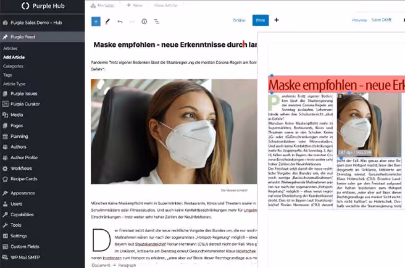405x268 pixels.
Task: Click the Author Profile sidebar icon
Action: 5,157
